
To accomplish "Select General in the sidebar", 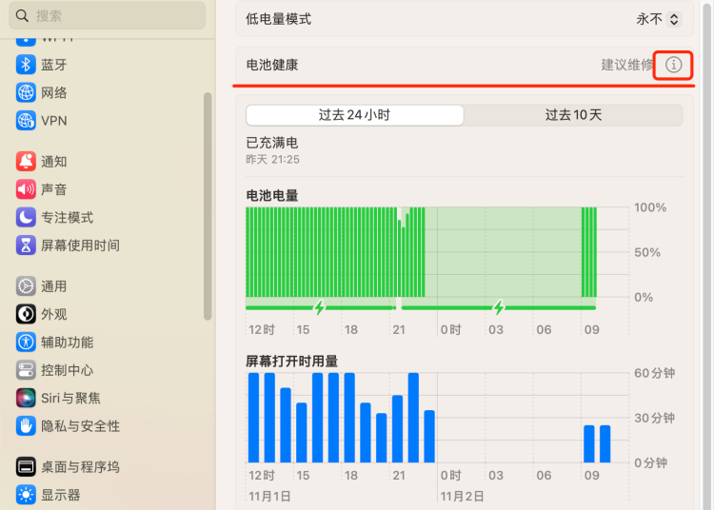I will click(x=53, y=286).
